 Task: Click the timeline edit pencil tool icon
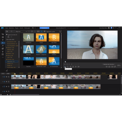[x=7, y=70]
